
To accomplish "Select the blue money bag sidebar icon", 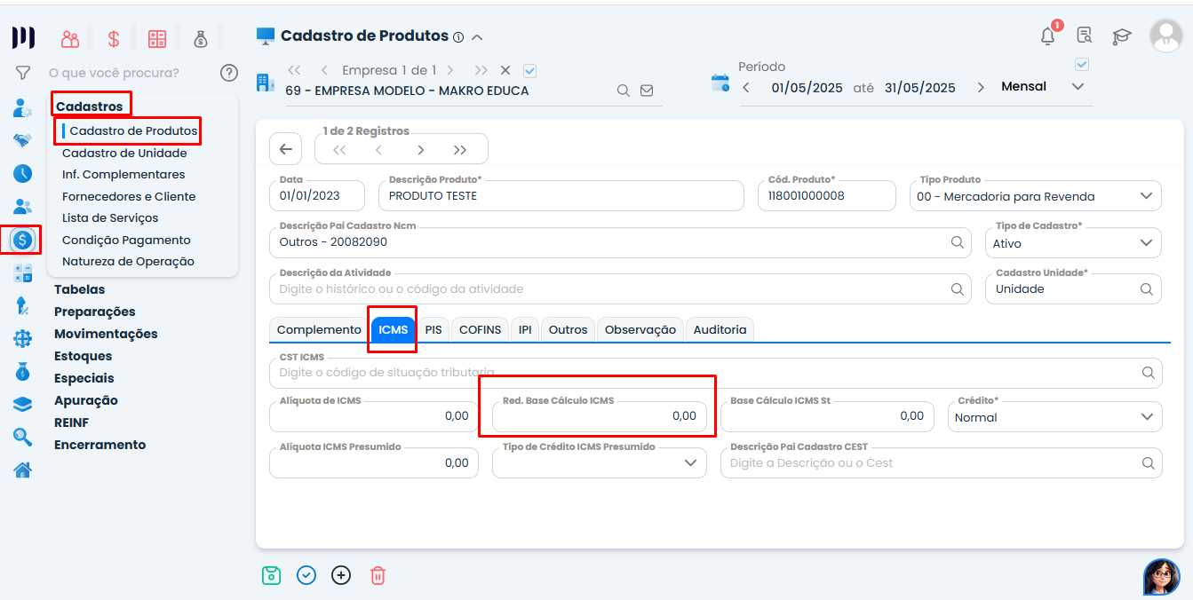I will click(23, 371).
